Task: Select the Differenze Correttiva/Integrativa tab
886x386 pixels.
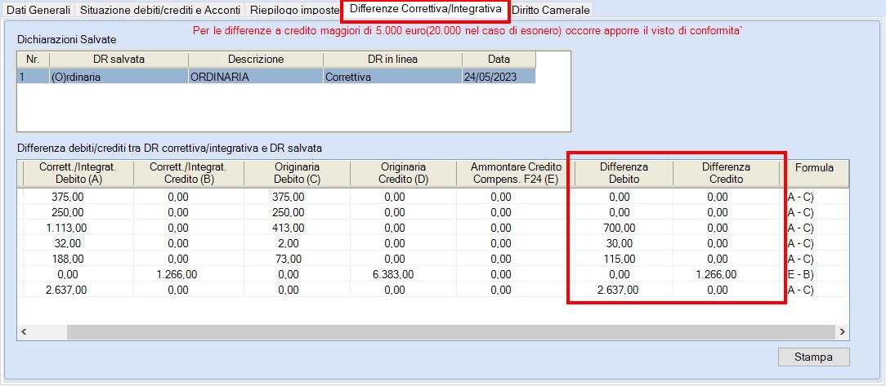Action: 426,9
